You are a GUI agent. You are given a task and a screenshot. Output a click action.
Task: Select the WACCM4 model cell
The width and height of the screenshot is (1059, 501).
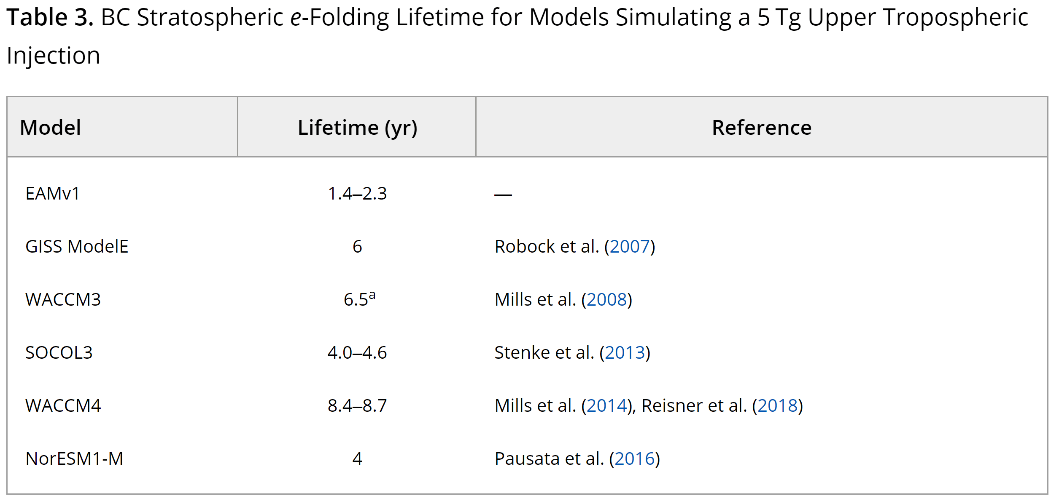(x=63, y=406)
